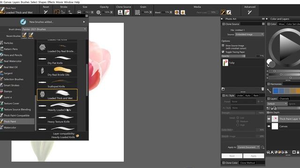The image size is (300, 168).
Task: Click the New brushes added gear icon
Action: (x=23, y=22)
